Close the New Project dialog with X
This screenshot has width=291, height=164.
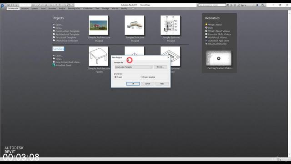coord(168,57)
